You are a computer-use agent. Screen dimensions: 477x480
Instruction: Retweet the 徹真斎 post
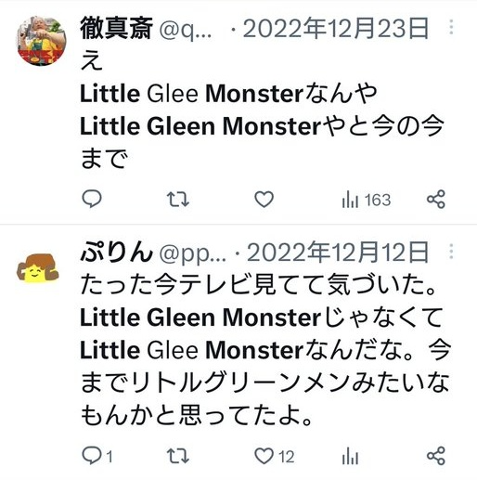[x=178, y=200]
